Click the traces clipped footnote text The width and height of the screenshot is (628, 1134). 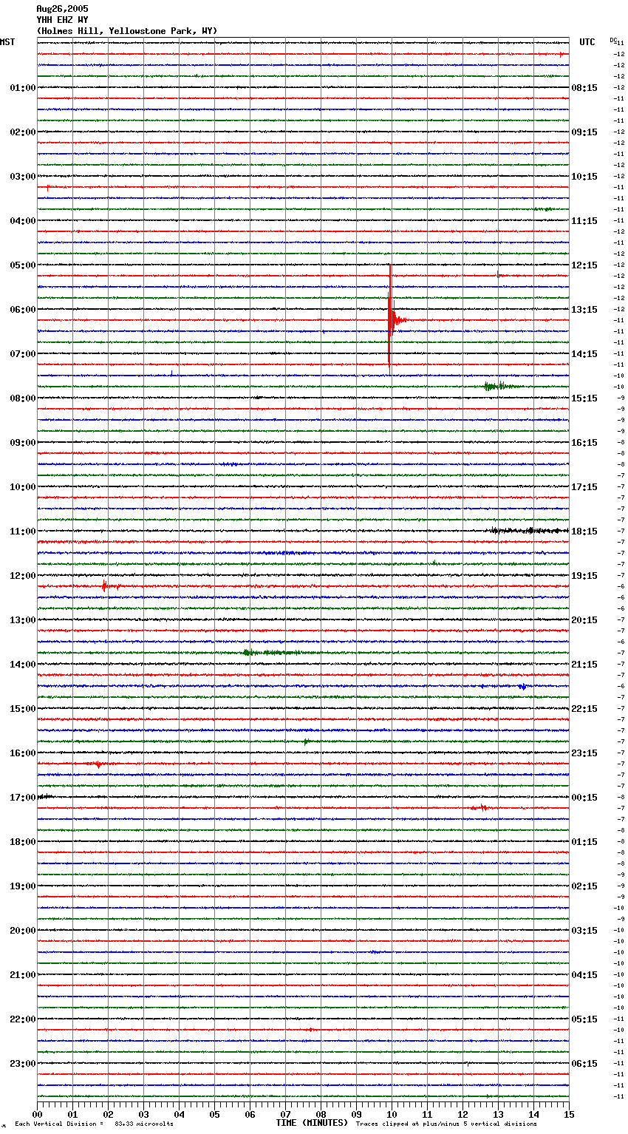[446, 1124]
